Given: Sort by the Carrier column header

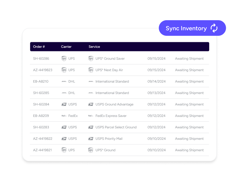Looking at the screenshot, I should pos(66,47).
